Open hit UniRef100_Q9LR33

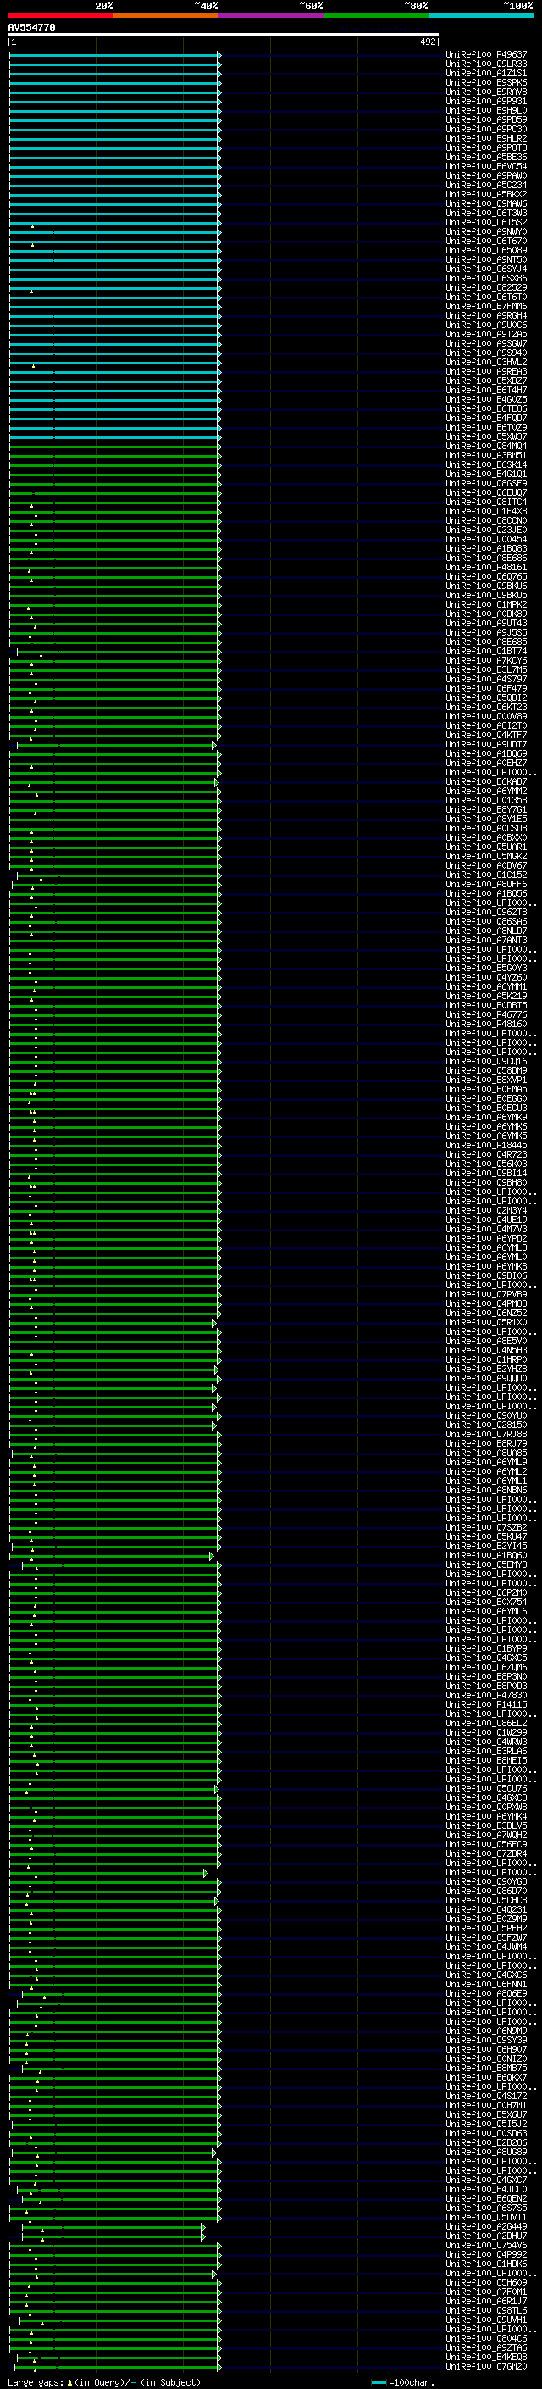point(486,64)
